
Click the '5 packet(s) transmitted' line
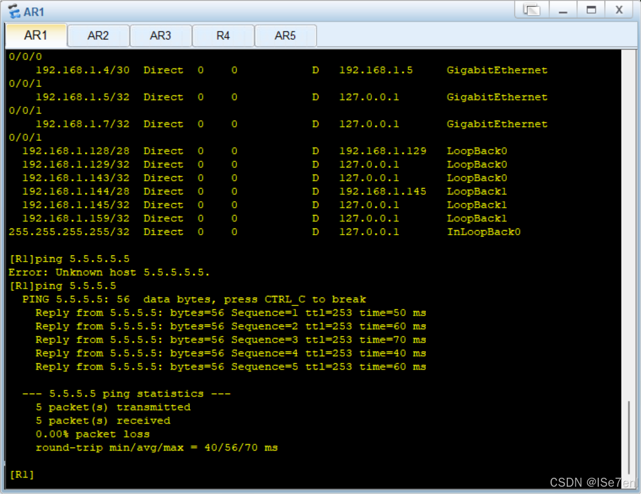click(x=113, y=407)
